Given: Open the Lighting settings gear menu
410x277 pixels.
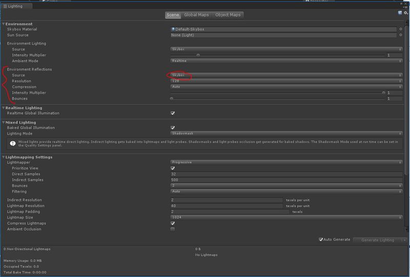Looking at the screenshot, I should click(x=405, y=12).
